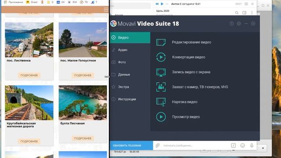Click Подробнее under бухта Песчаная
This screenshot has width=281, height=158.
83,138
